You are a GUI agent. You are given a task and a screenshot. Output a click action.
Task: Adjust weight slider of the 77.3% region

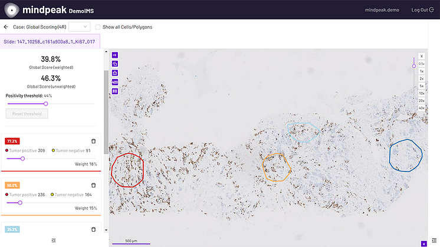pos(23,159)
